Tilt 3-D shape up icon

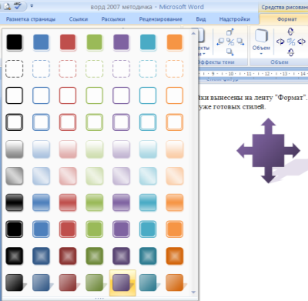(290, 32)
